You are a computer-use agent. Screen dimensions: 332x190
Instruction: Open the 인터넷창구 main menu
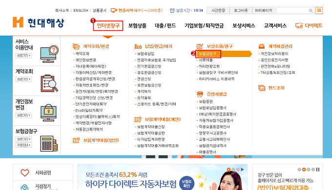(x=108, y=26)
